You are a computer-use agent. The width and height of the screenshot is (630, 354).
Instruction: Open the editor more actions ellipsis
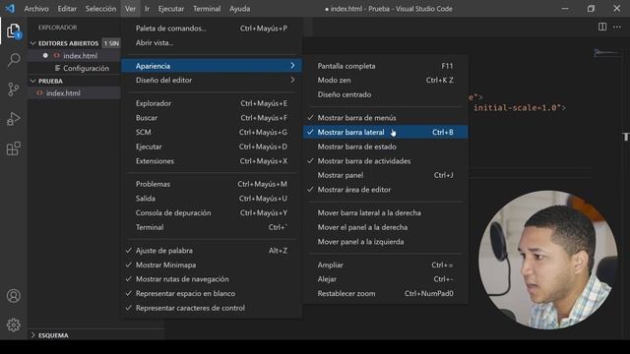[617, 27]
